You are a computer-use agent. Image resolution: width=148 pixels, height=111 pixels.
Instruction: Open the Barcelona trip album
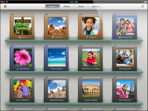tap(125, 58)
